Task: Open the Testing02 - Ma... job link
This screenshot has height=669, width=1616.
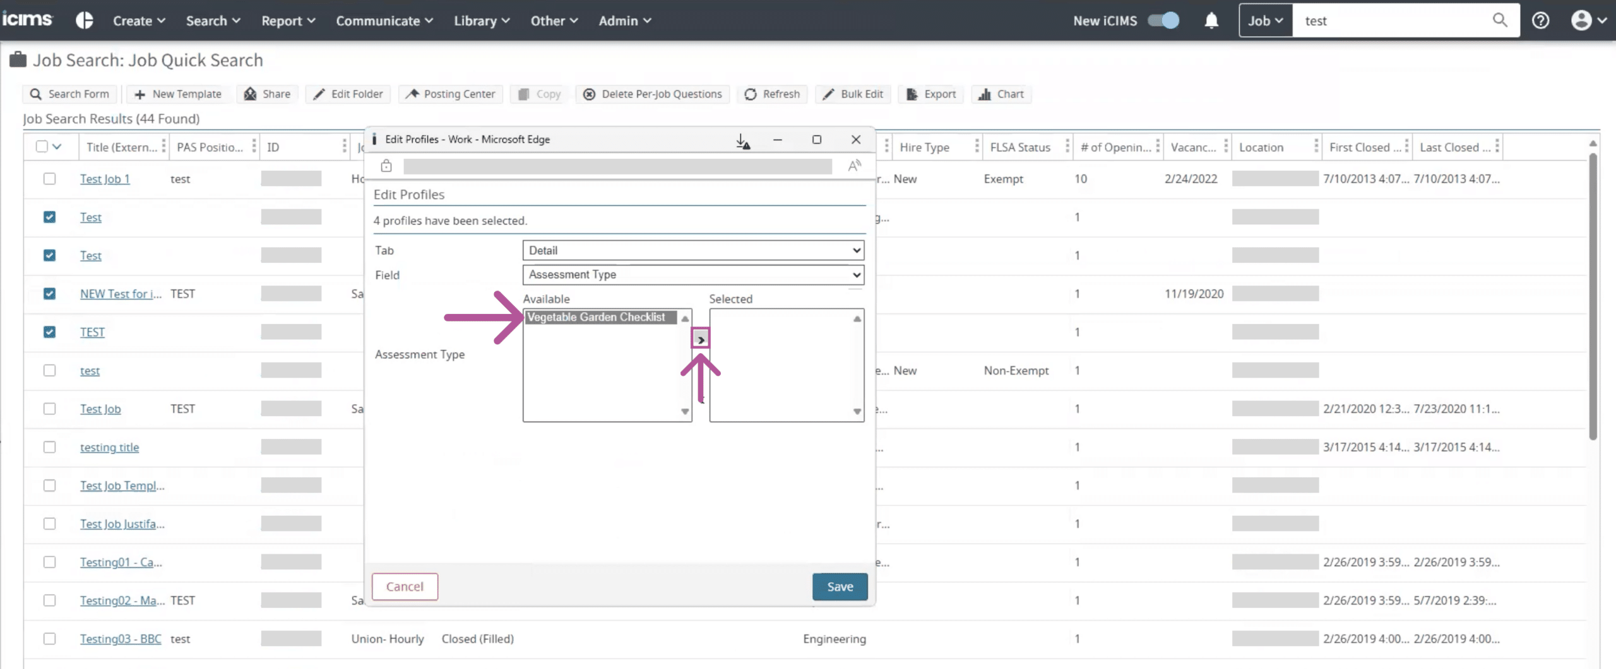Action: pos(122,600)
